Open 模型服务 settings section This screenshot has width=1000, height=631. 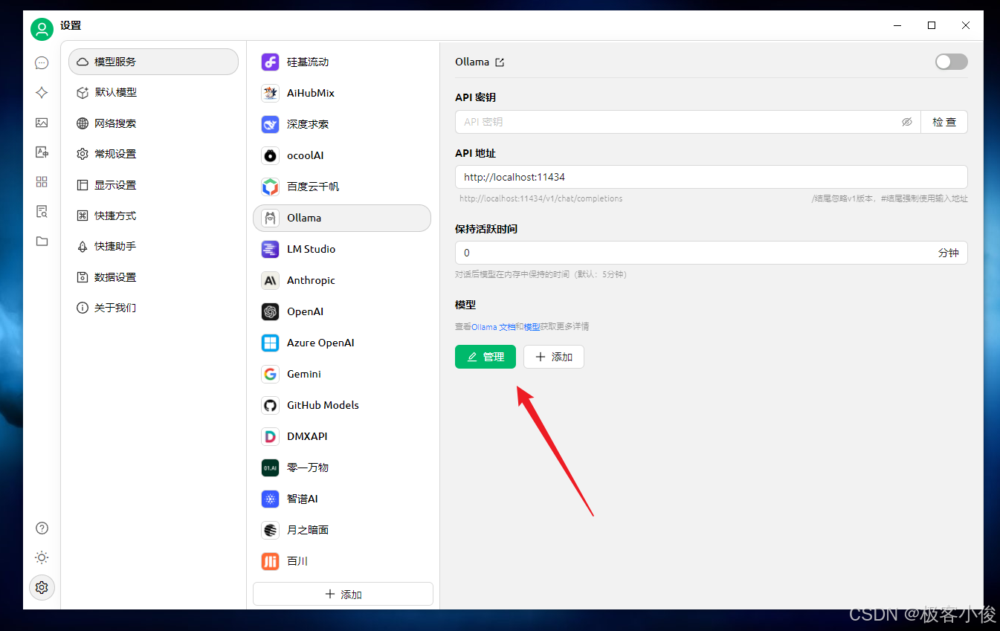[x=153, y=62]
